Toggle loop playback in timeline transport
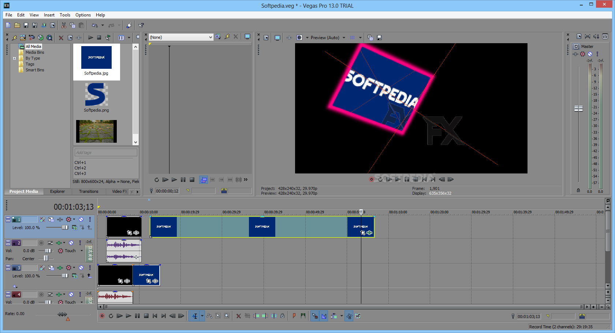Screen dimensions: 615x333 (x=111, y=316)
